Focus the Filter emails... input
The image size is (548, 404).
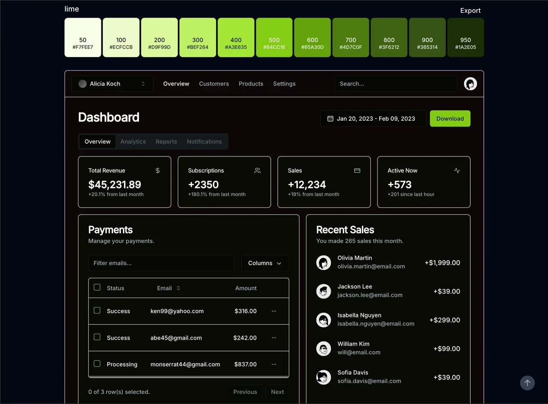click(161, 263)
